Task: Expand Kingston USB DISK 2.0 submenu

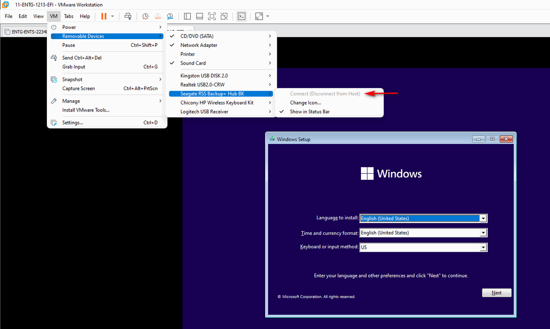Action: pyautogui.click(x=221, y=76)
